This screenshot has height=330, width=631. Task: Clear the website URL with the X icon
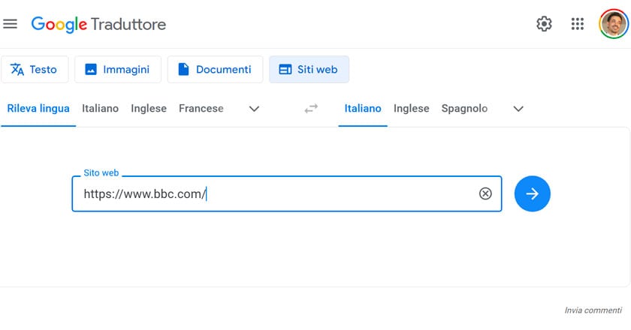(x=485, y=193)
